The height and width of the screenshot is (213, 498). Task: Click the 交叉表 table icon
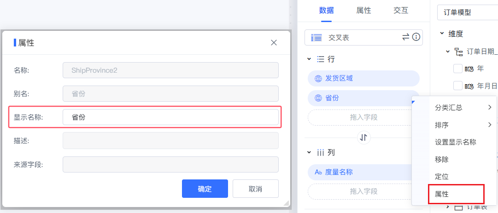point(316,38)
